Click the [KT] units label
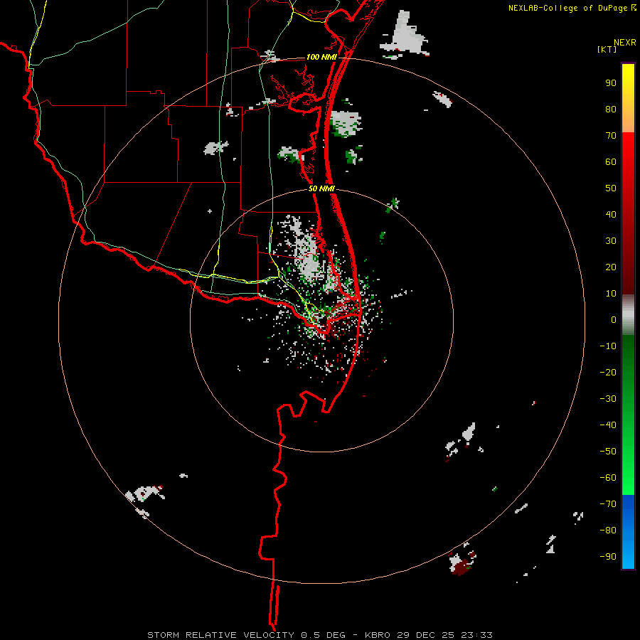The width and height of the screenshot is (640, 640). click(607, 49)
